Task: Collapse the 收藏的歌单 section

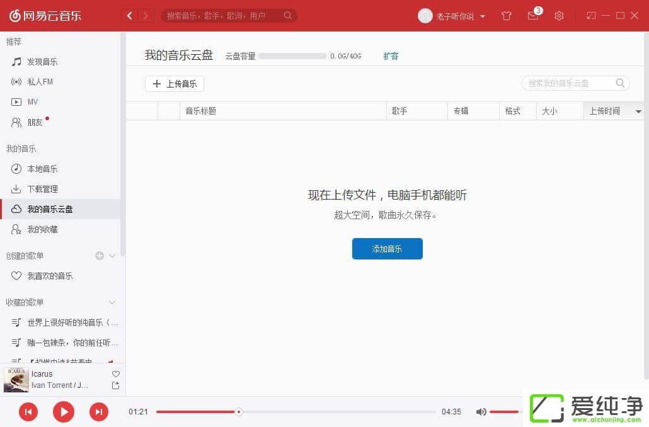Action: click(112, 302)
